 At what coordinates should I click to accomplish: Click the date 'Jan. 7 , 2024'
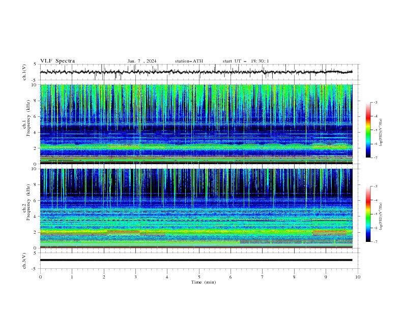pos(142,61)
